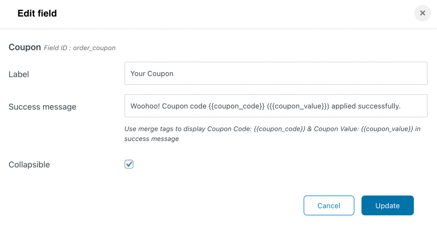Click "applied successfully." in the message input

coord(366,106)
